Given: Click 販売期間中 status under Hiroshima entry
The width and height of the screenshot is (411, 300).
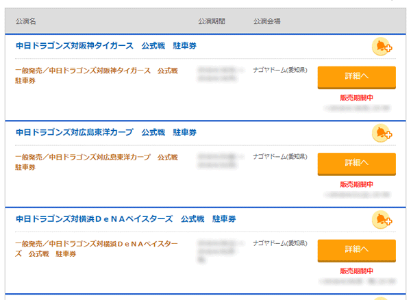Looking at the screenshot, I should tap(356, 184).
